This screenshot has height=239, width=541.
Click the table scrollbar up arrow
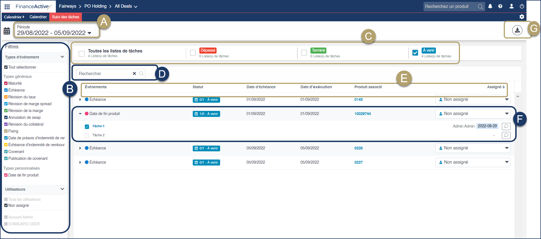click(x=518, y=96)
